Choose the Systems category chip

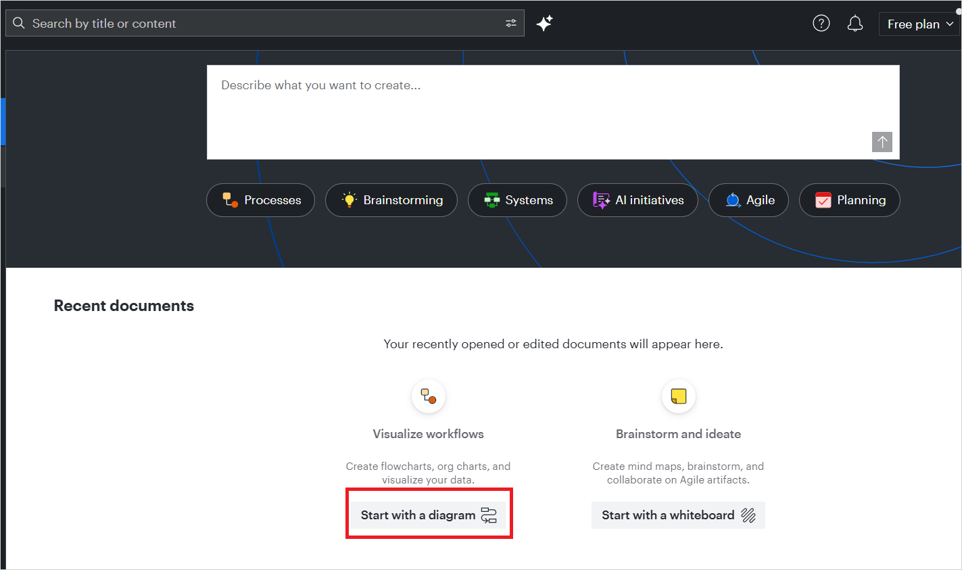[517, 200]
